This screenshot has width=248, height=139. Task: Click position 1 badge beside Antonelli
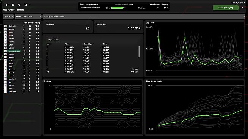(x=5, y=26)
